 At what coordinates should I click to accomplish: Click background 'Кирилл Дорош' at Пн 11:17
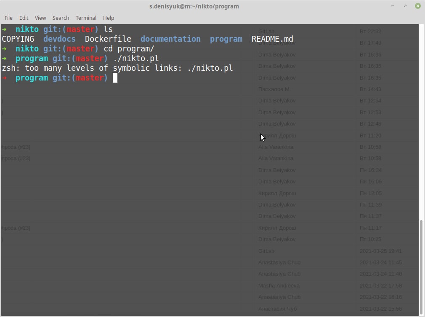[277, 228]
